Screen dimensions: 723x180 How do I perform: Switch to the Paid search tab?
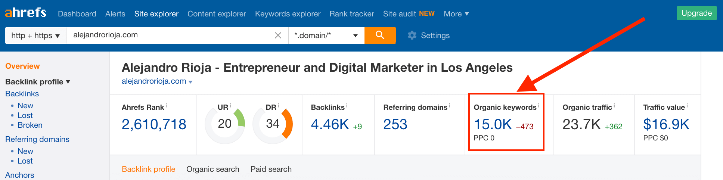(x=271, y=169)
